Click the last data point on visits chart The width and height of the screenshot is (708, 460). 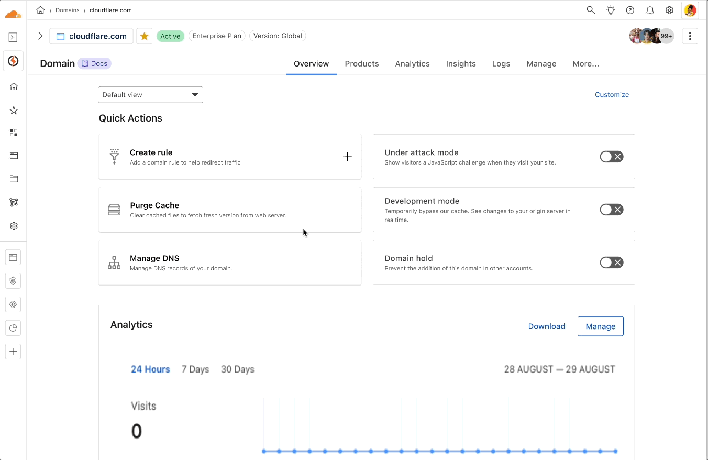coord(615,451)
